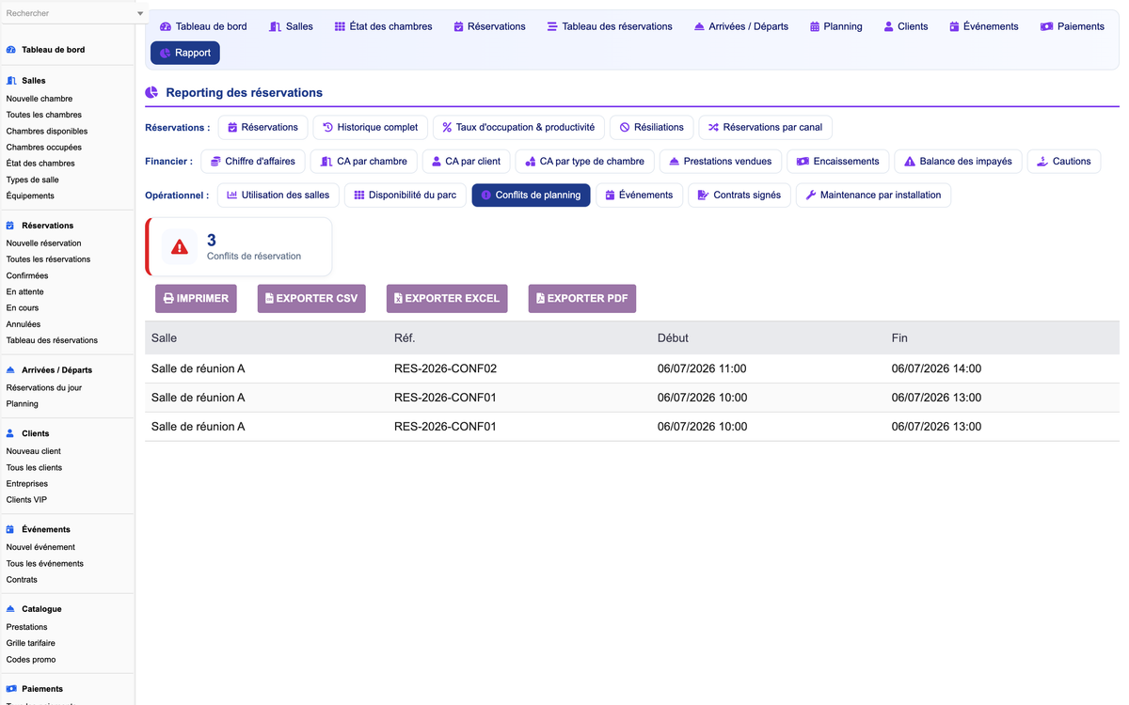Click the Événements calendar icon in sidebar

coord(11,529)
